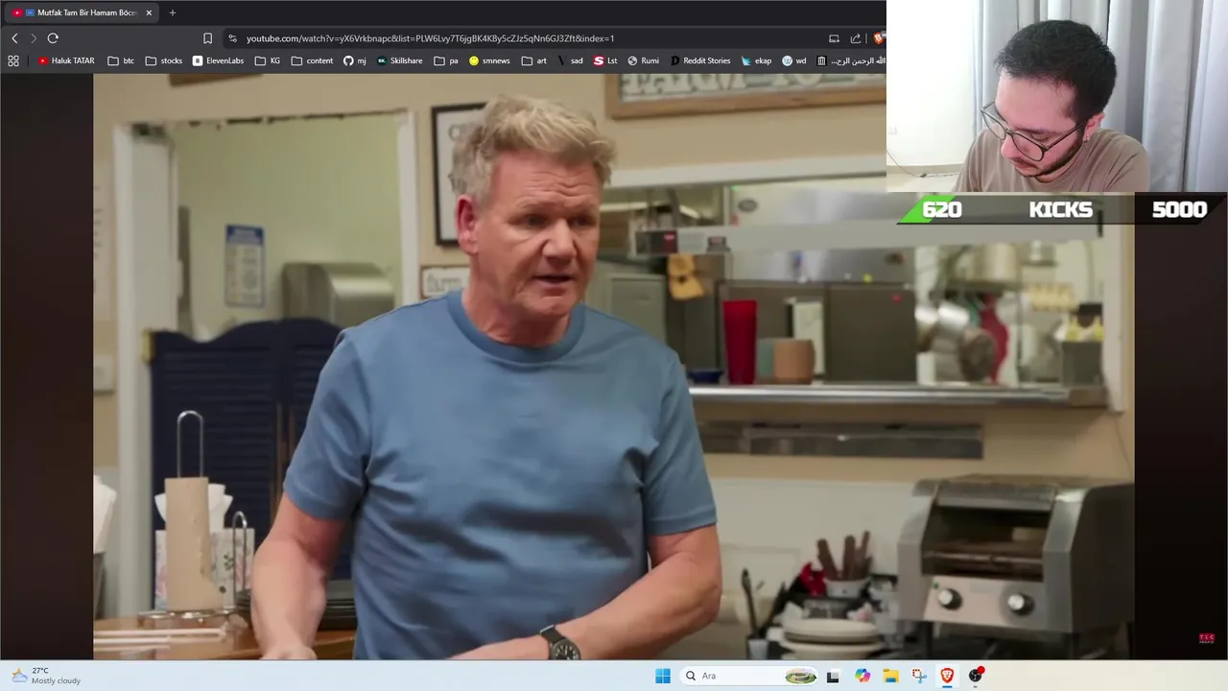The width and height of the screenshot is (1228, 691).
Task: Expand the pa bookmark folder
Action: [446, 60]
